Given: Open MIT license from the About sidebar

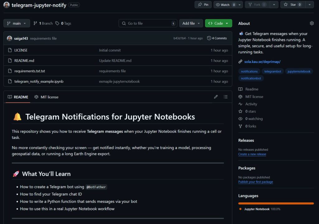Looking at the screenshot, I should pos(251,97).
